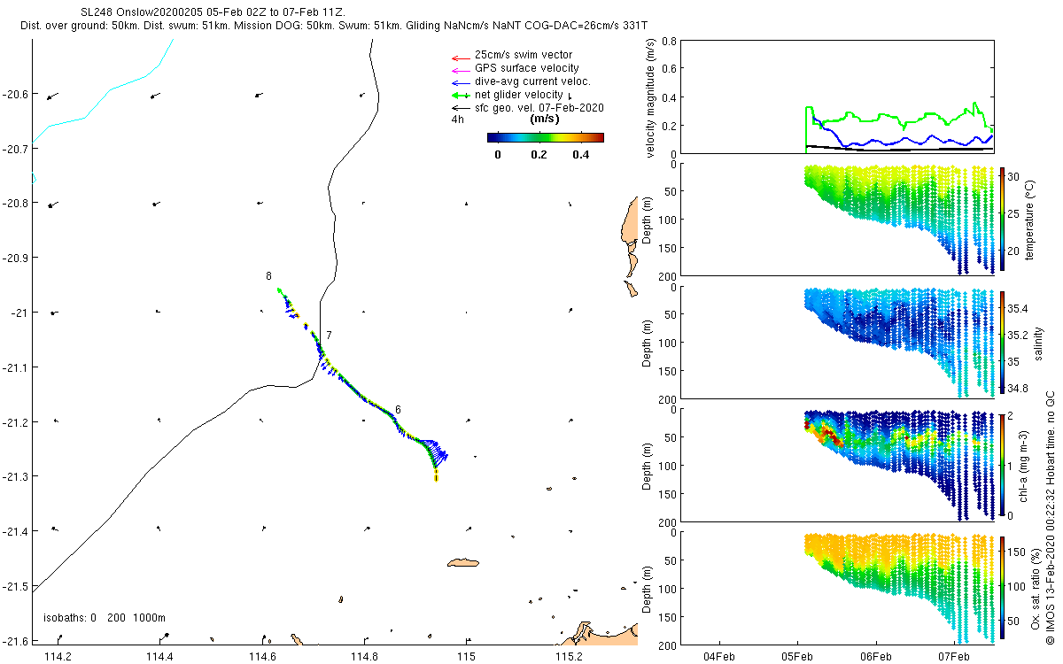Screen dimensions: 1063x664
Task: Click the cyan isobath line on the map
Action: tap(109, 89)
